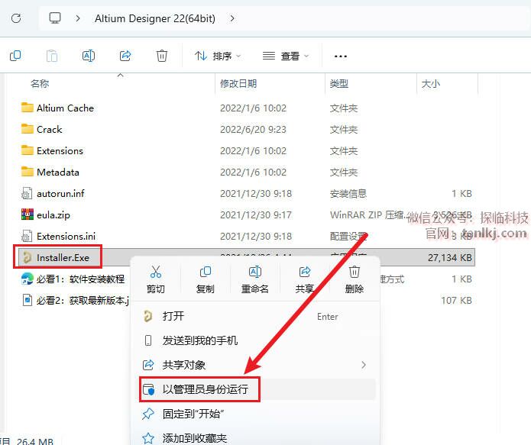Select the Installer.Exe file

(63, 257)
